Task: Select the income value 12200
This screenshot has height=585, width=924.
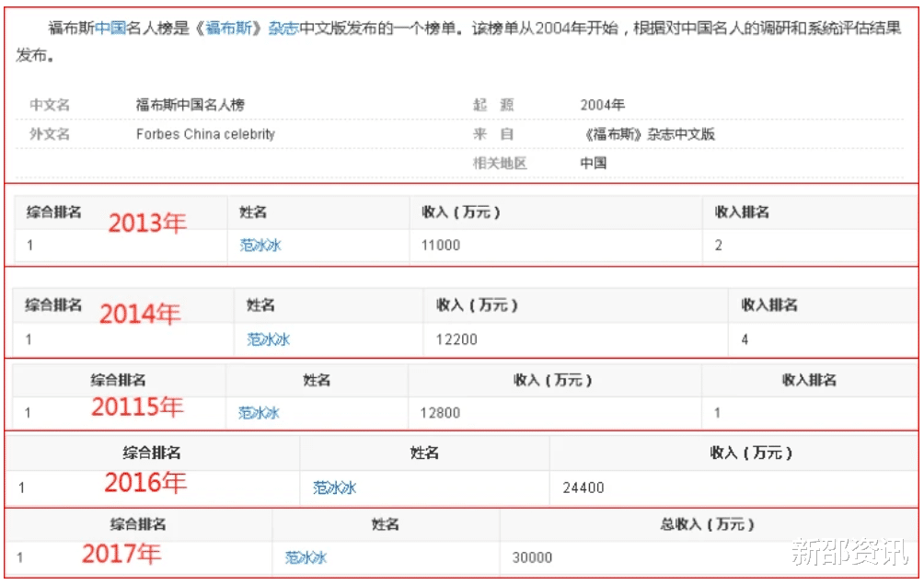Action: 456,339
